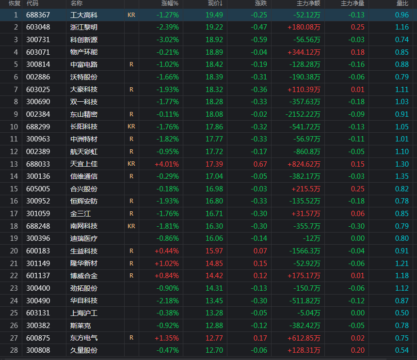Click the KR tag beside 南网科技
This screenshot has width=417, height=360.
click(131, 226)
